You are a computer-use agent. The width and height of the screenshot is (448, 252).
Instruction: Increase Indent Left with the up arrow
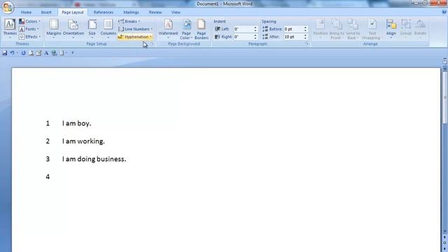coord(255,28)
